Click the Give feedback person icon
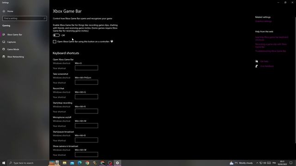 [256, 66]
